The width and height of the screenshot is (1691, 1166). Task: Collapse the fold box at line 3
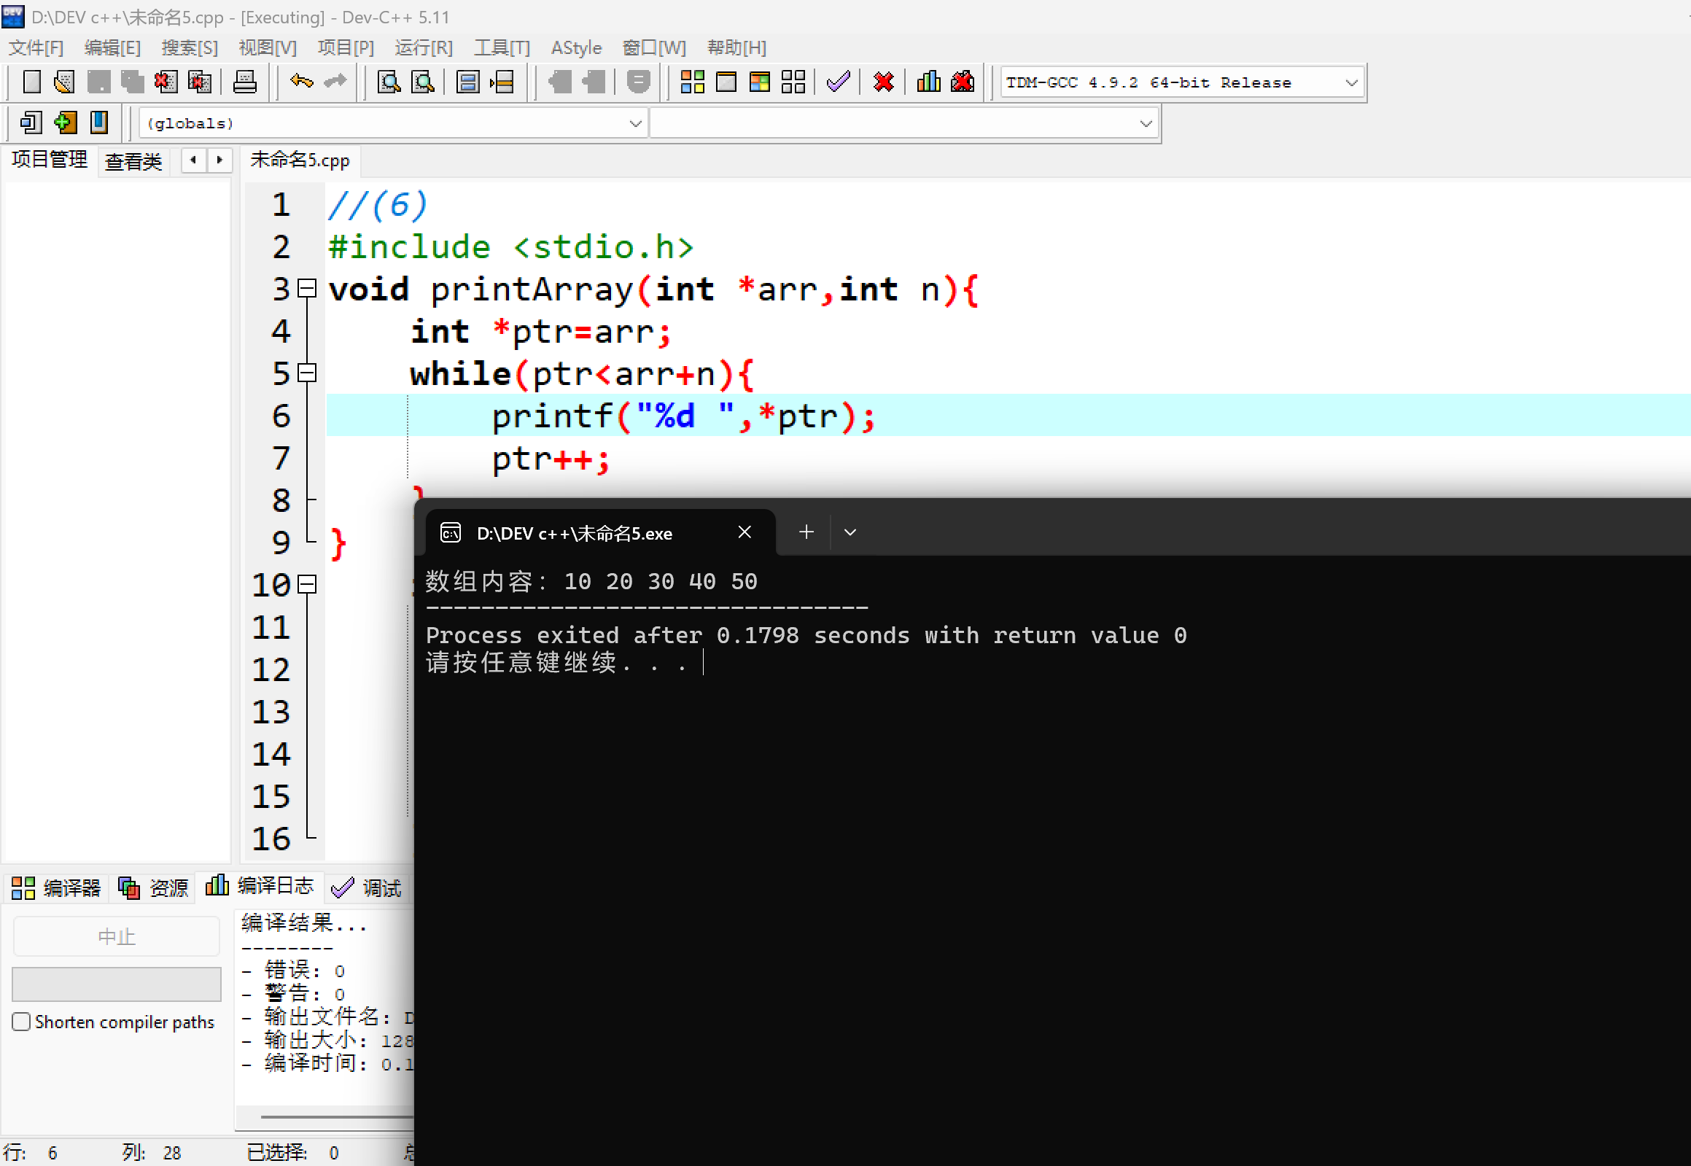coord(308,289)
